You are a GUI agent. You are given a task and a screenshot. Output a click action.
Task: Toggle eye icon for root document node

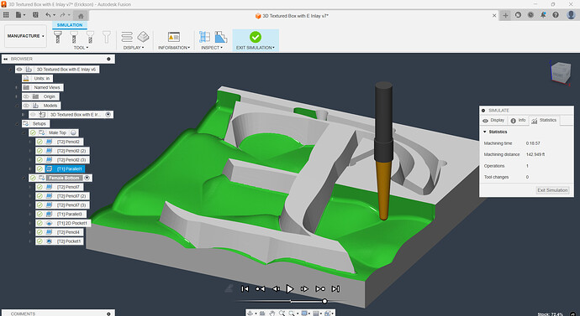[19, 70]
